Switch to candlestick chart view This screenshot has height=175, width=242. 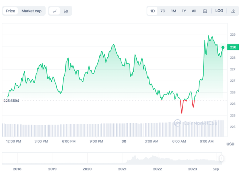tap(66, 11)
